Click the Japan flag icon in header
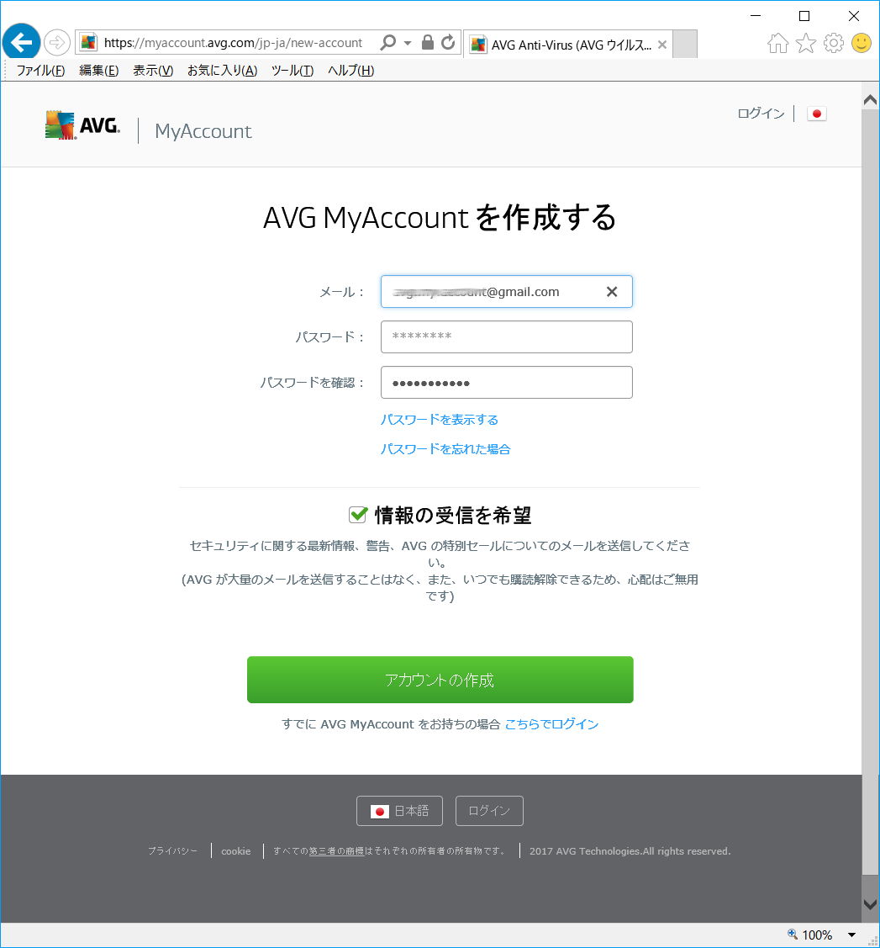Image resolution: width=880 pixels, height=948 pixels. [x=817, y=114]
